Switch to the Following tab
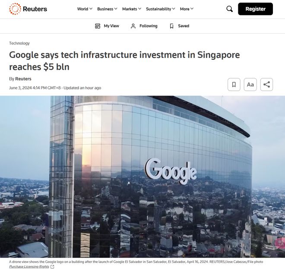Screen dimensions: 285x273 (144, 26)
